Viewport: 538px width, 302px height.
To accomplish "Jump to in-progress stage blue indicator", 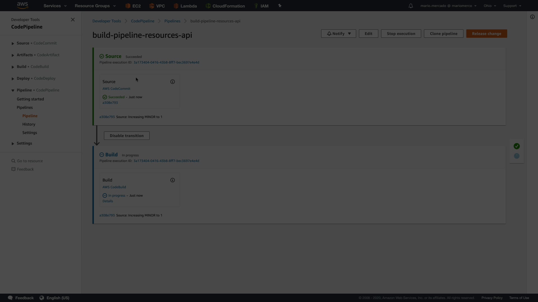I will pyautogui.click(x=517, y=156).
